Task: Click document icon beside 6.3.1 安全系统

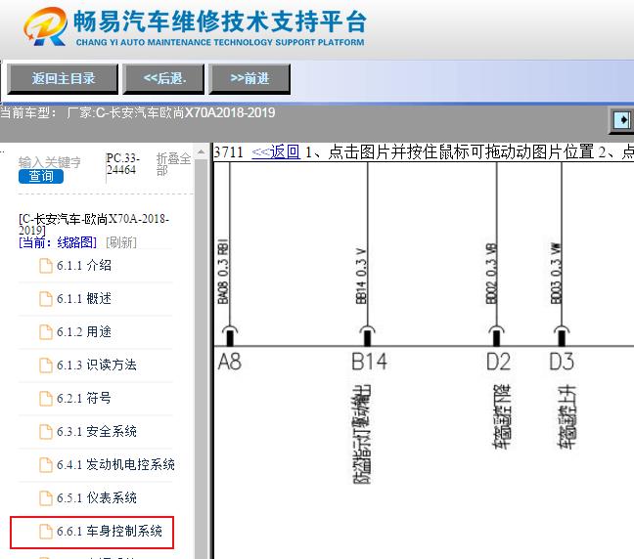Action: (46, 432)
